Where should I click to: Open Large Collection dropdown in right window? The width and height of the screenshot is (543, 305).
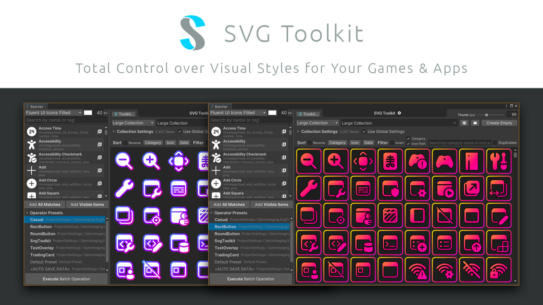(318, 123)
